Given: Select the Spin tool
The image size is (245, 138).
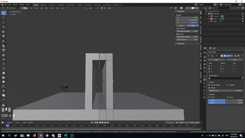Looking at the screenshot, I should point(3,77).
